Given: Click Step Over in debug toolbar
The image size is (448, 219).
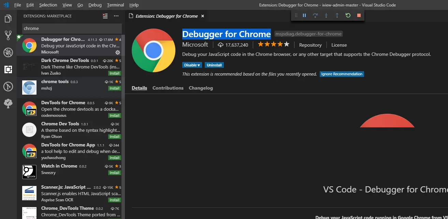Looking at the screenshot, I should tap(315, 15).
